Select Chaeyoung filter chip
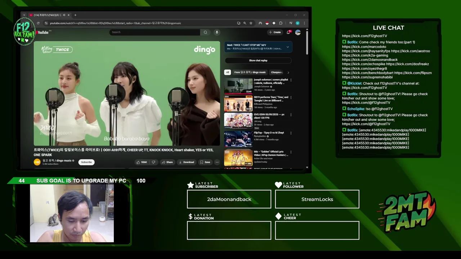 point(276,72)
